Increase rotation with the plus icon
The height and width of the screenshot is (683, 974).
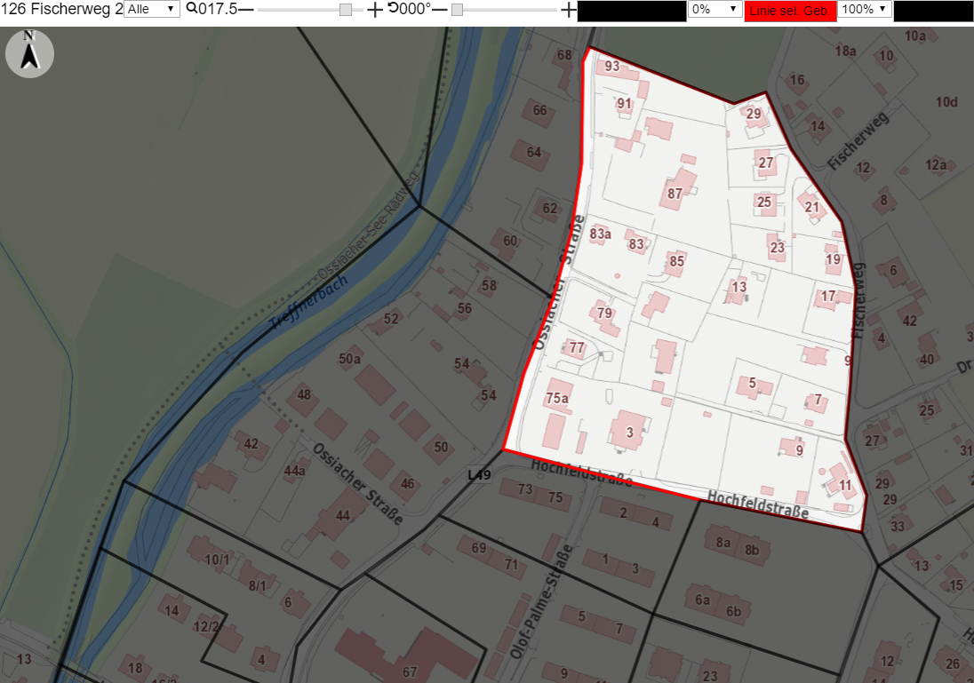coord(569,9)
